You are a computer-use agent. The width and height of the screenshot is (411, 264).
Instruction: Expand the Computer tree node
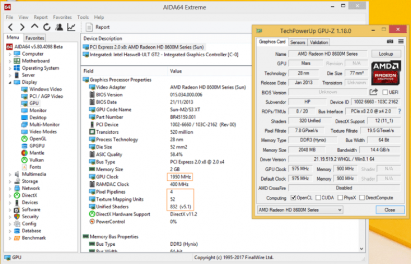pos(10,54)
